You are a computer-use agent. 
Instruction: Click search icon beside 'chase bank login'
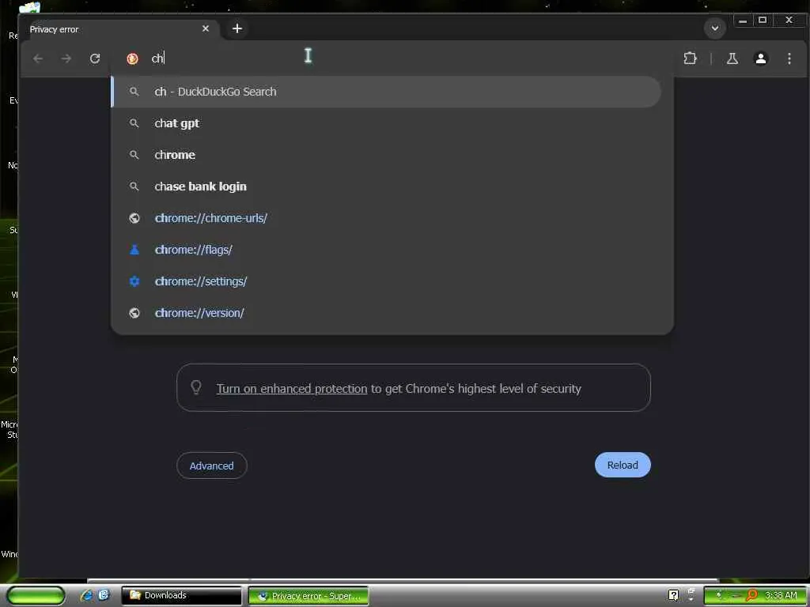134,187
